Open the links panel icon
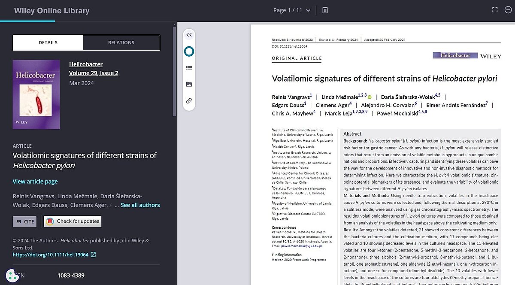The height and width of the screenshot is (285, 515). (x=189, y=101)
